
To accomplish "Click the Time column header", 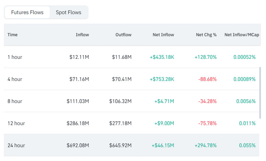I will [13, 35].
